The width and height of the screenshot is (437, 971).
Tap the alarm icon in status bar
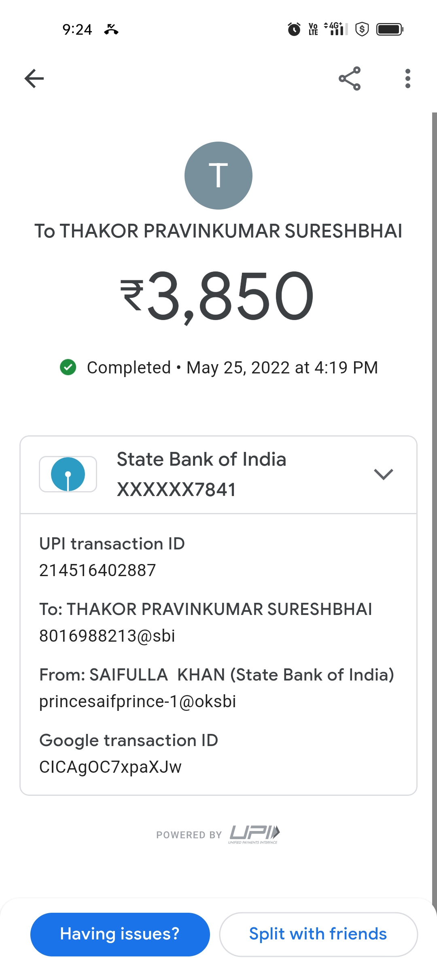(x=294, y=29)
